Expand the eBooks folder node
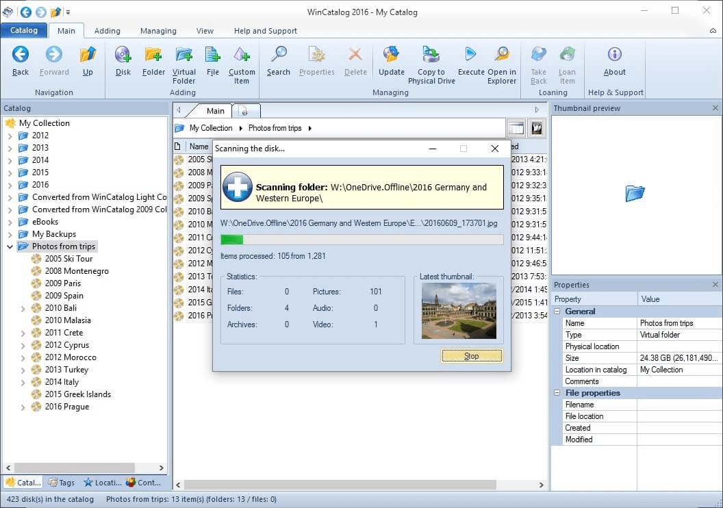The width and height of the screenshot is (723, 508). [10, 223]
